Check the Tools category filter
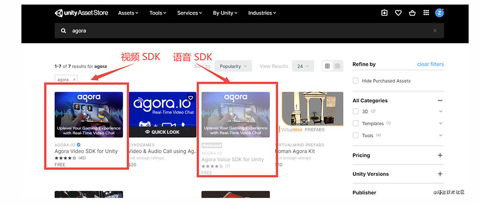The image size is (479, 205). tap(356, 135)
